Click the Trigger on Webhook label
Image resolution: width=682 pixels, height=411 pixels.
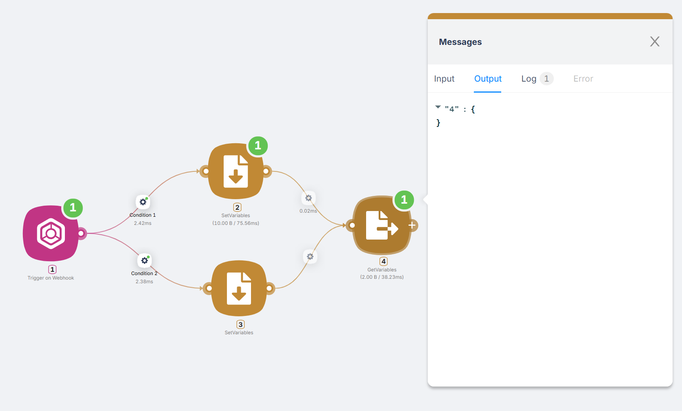(51, 278)
